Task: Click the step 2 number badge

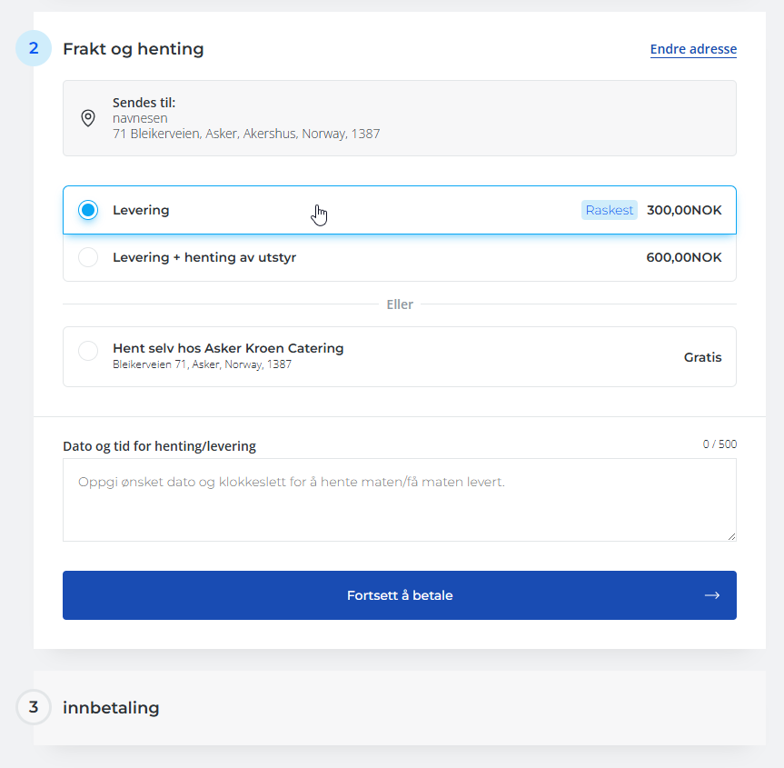Action: (34, 48)
